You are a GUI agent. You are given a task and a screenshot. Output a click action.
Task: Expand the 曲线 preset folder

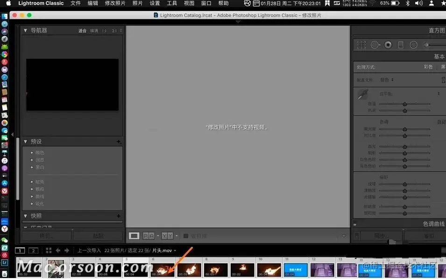(32, 196)
